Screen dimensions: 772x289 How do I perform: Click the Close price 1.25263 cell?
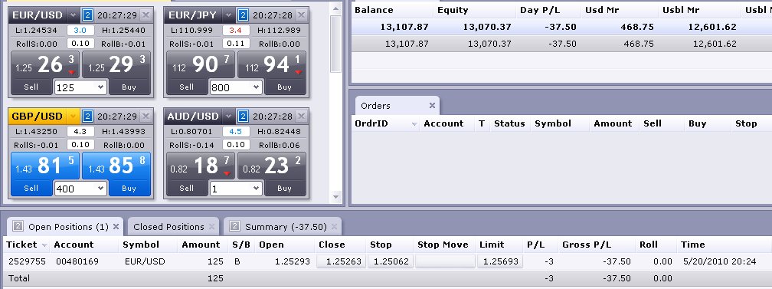341,261
